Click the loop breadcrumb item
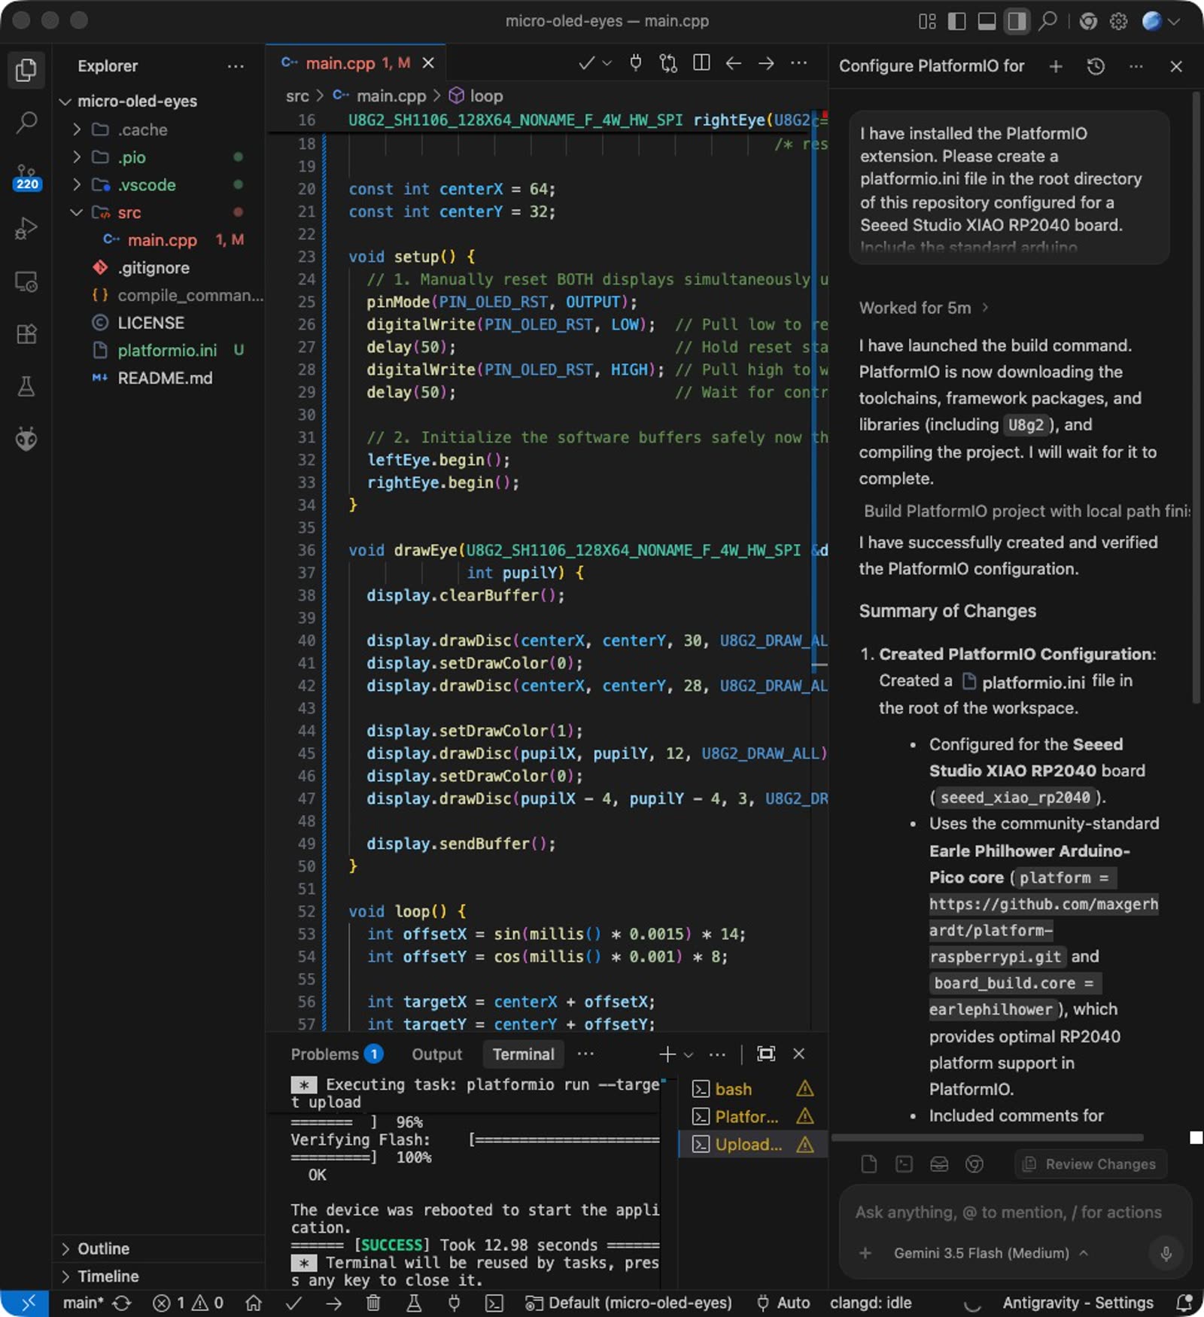This screenshot has width=1204, height=1317. tap(476, 96)
